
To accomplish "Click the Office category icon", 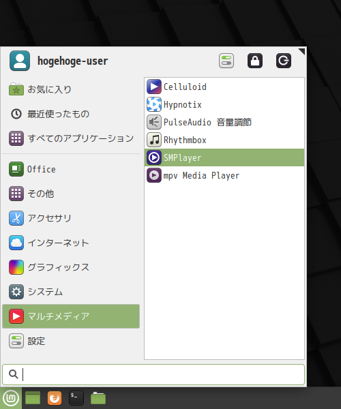I will pyautogui.click(x=16, y=169).
